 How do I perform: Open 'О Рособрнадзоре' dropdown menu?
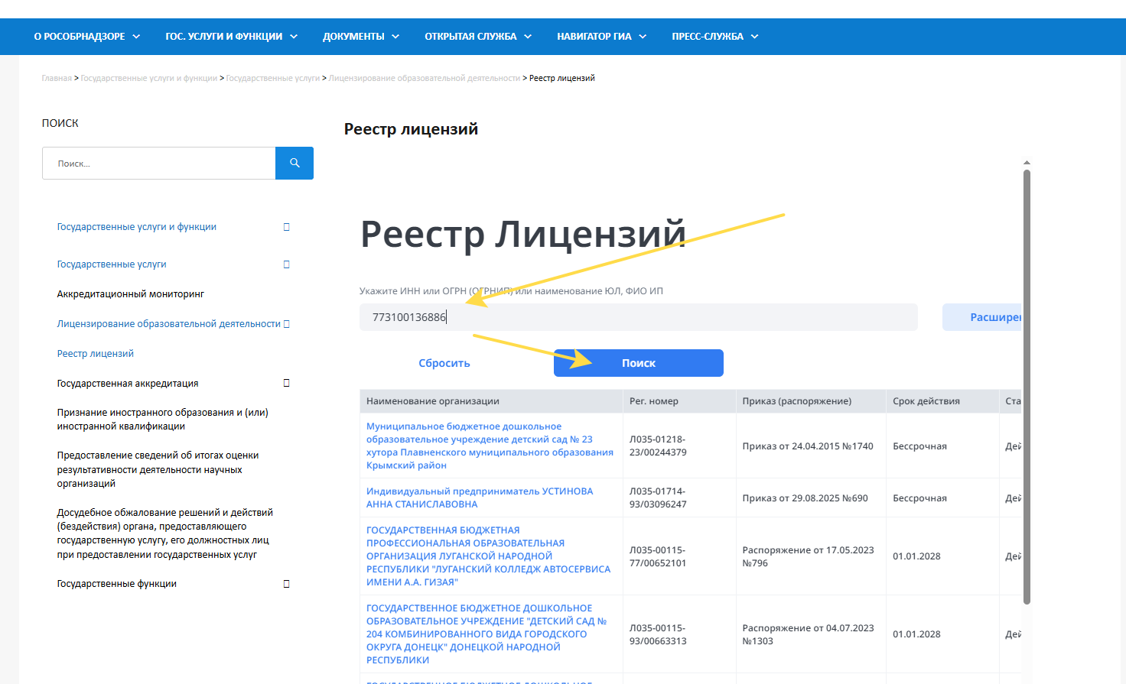click(x=86, y=37)
